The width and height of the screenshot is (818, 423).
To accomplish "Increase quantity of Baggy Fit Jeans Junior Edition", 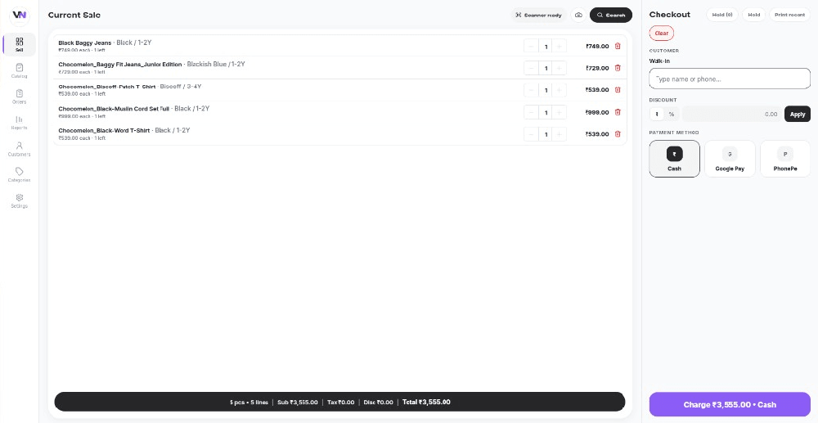I will click(x=560, y=69).
